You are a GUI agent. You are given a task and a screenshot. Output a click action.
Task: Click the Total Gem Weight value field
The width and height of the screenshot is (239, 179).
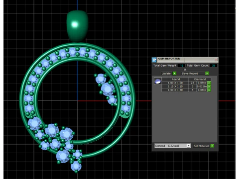[x=181, y=66]
